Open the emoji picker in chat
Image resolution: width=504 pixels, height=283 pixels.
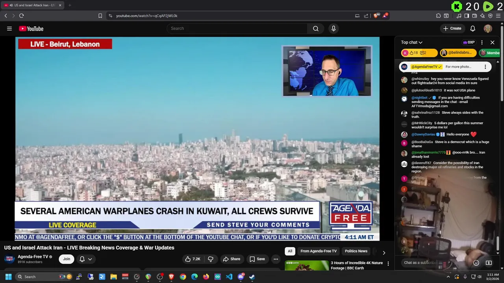pos(476,263)
